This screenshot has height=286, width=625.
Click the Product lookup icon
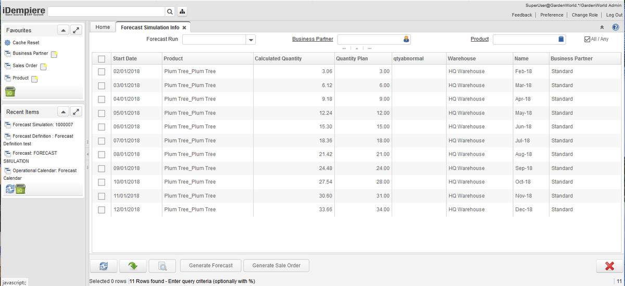(x=561, y=39)
